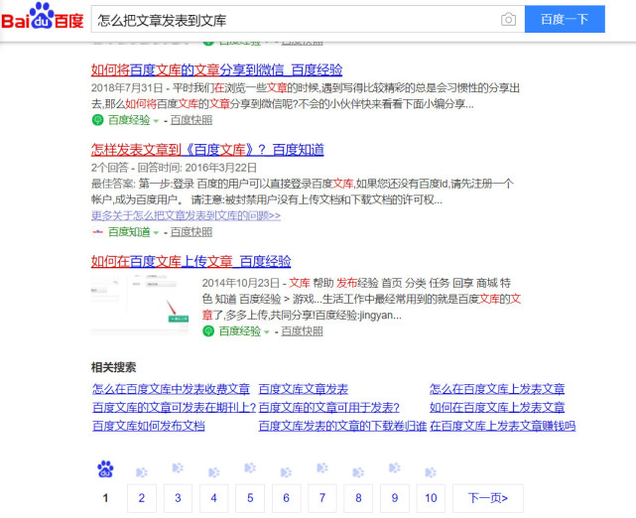Go to results page 8
The height and width of the screenshot is (518, 636).
coord(358,498)
